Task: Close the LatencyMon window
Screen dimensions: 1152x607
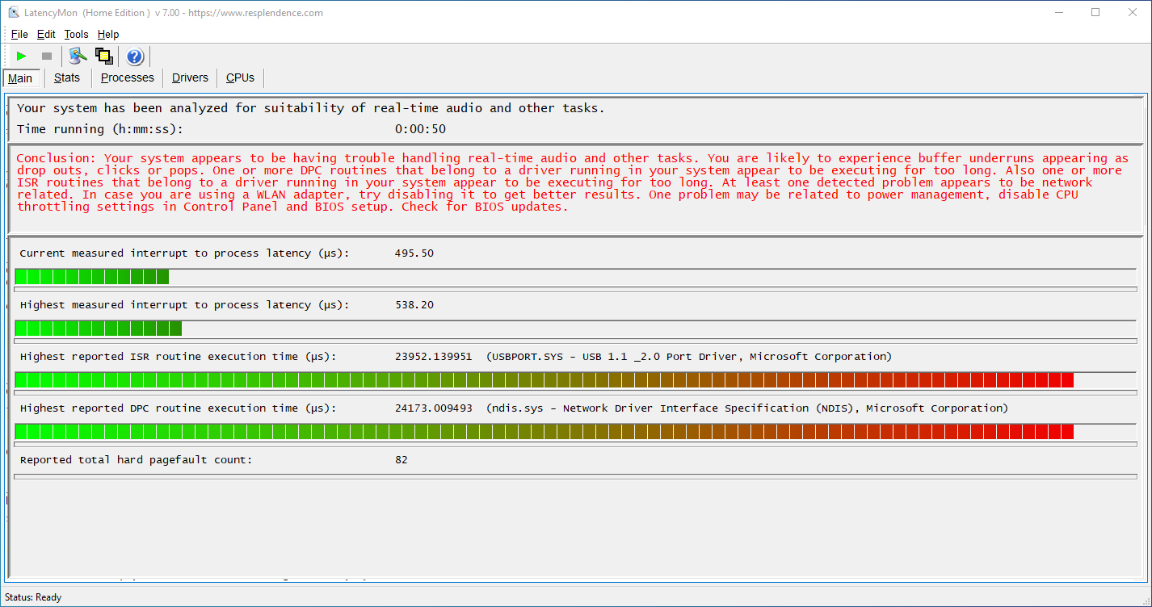Action: pyautogui.click(x=1133, y=12)
